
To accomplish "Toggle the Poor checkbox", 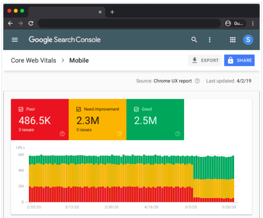I will [21, 109].
